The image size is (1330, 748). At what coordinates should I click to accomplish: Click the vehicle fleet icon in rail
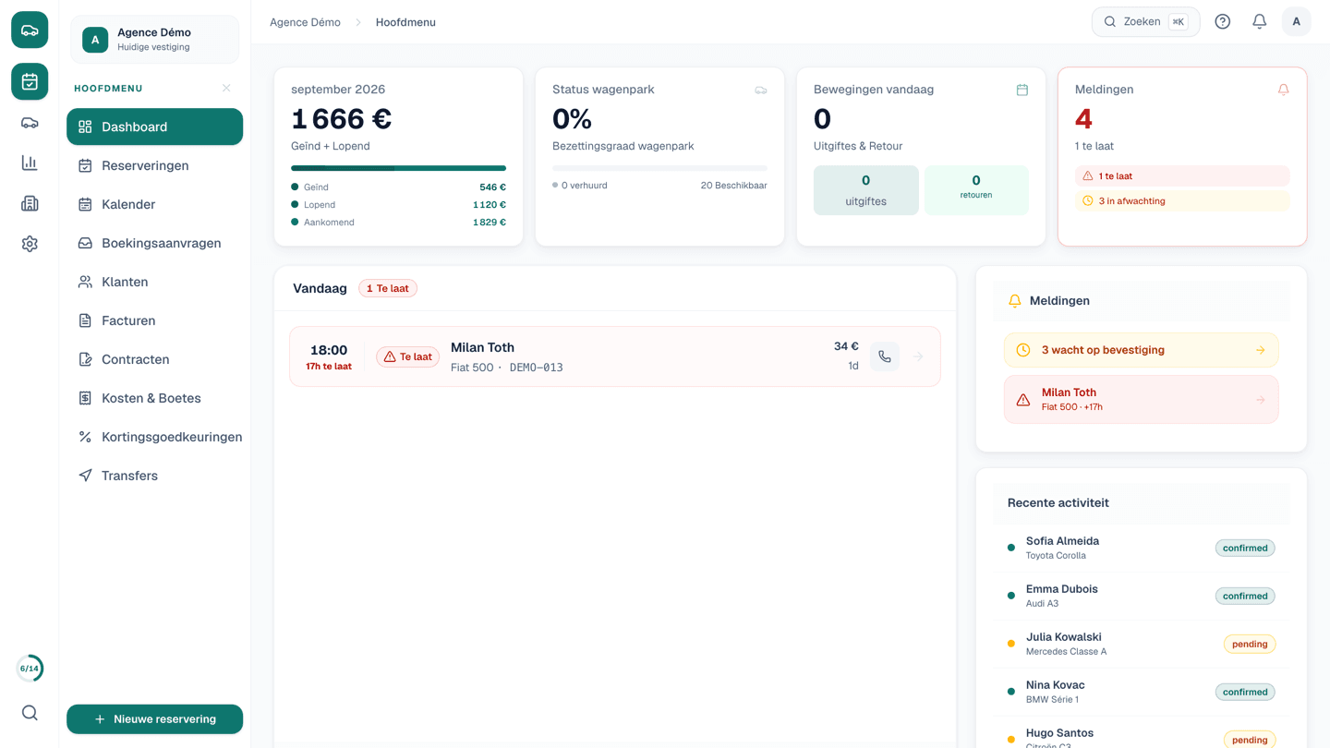[30, 123]
